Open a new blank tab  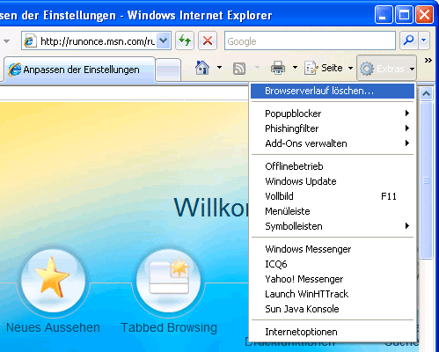click(x=168, y=70)
